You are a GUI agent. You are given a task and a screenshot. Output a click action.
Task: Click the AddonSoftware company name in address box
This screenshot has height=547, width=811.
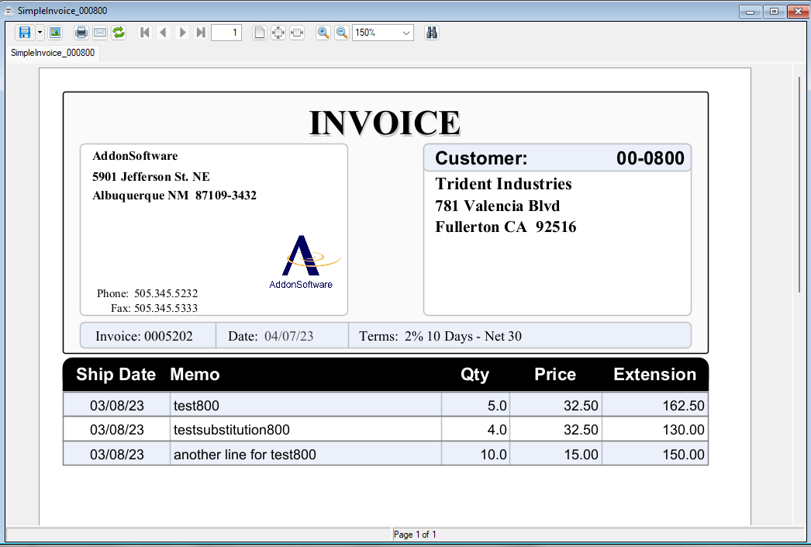click(x=135, y=156)
